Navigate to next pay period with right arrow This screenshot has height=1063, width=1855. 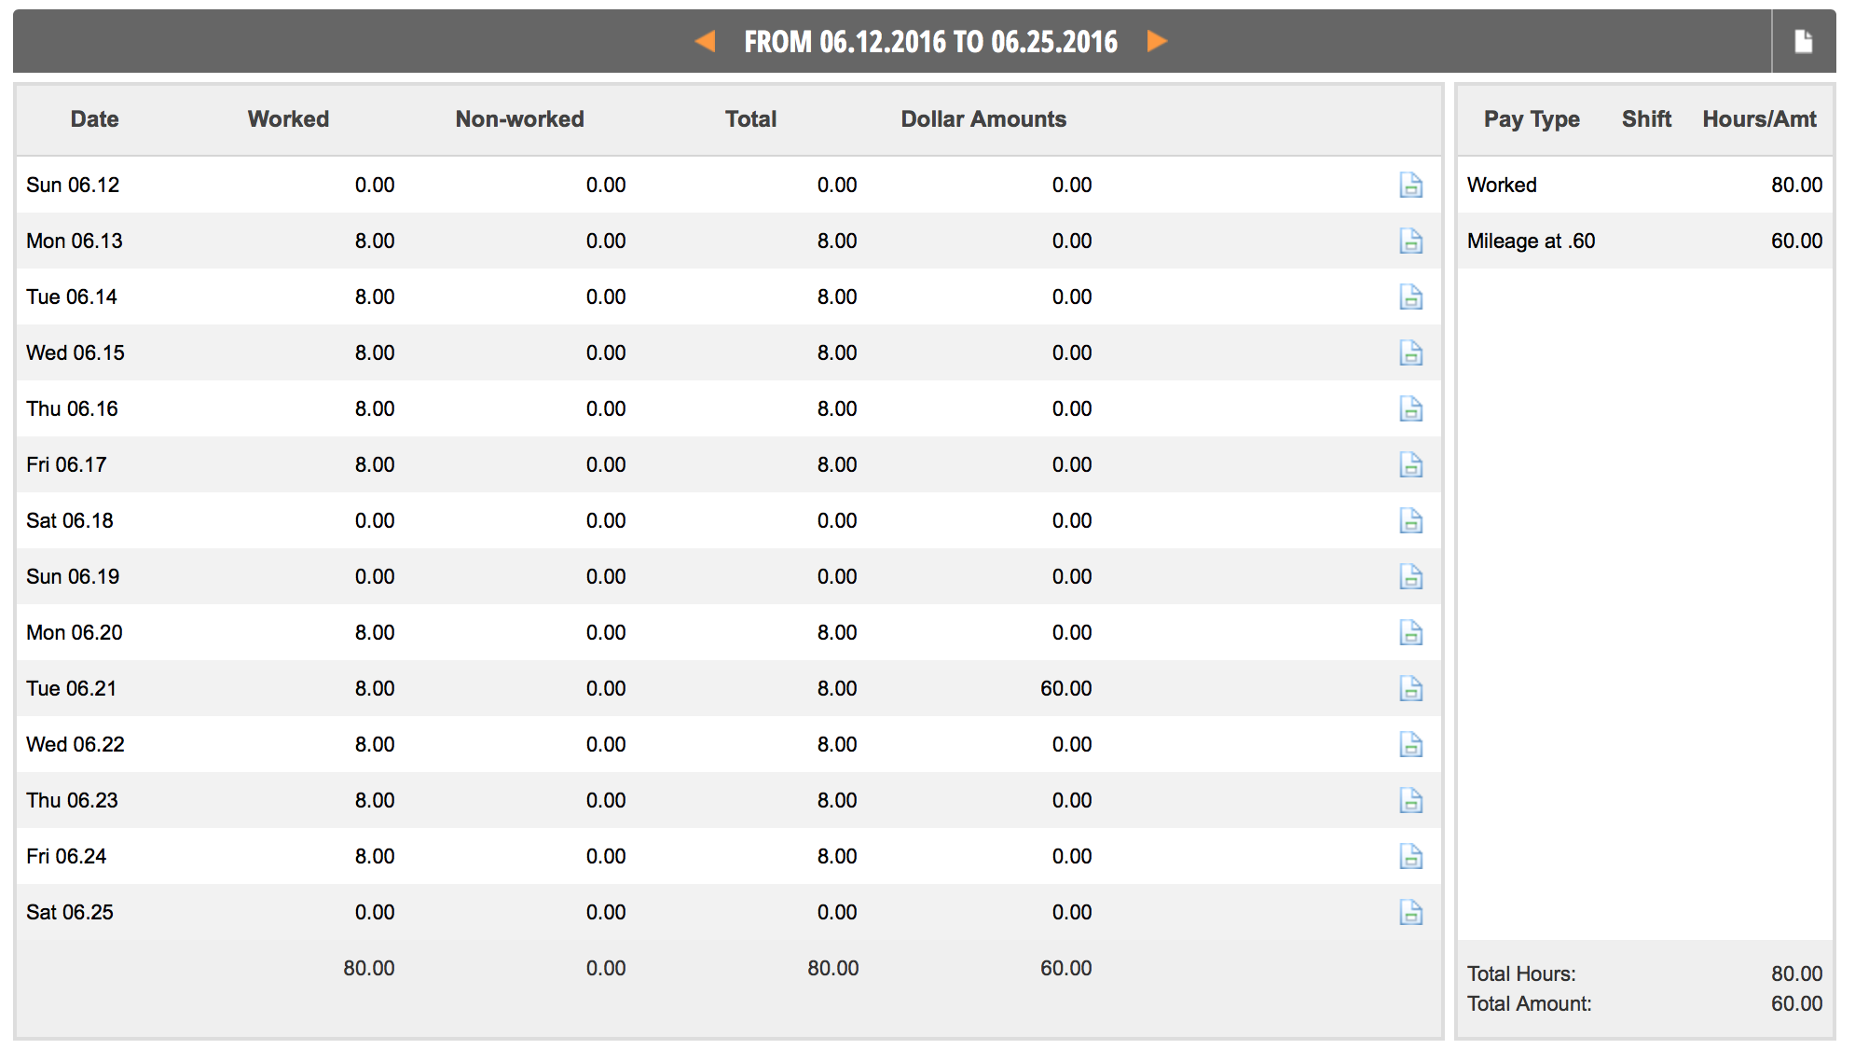click(1159, 41)
